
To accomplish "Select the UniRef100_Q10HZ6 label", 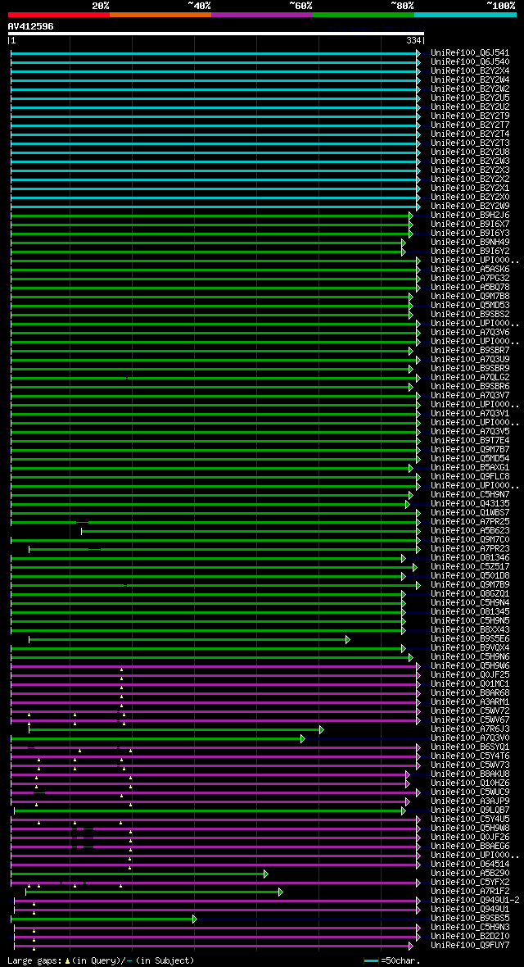I will pyautogui.click(x=470, y=783).
